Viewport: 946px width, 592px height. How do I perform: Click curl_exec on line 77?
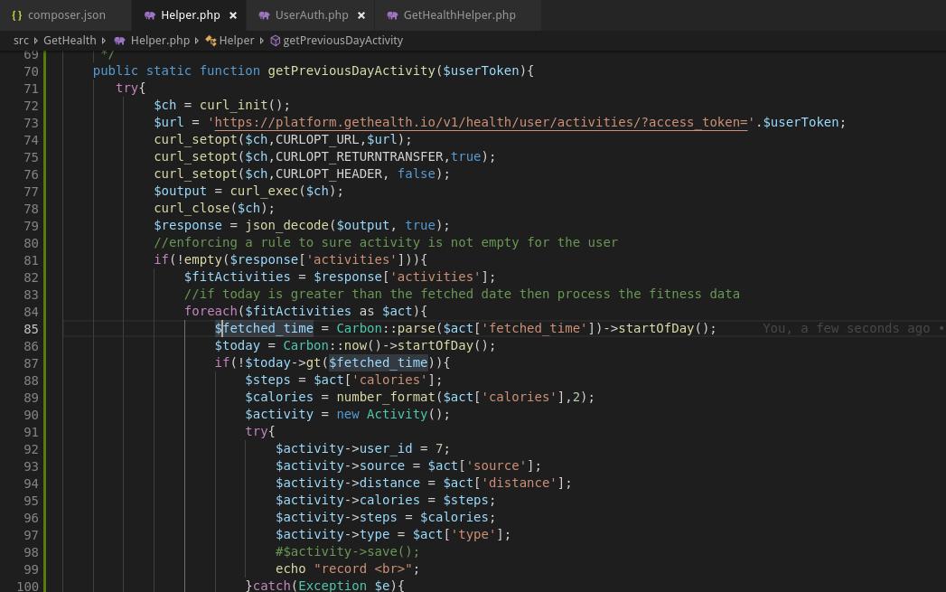click(264, 192)
